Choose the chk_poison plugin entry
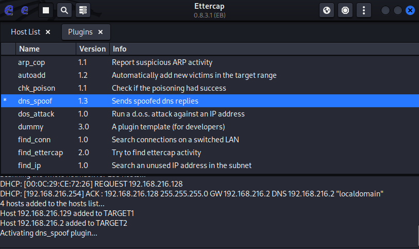 click(36, 88)
